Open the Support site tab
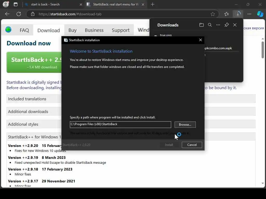Viewport: 266px width, 199px height. [x=121, y=30]
